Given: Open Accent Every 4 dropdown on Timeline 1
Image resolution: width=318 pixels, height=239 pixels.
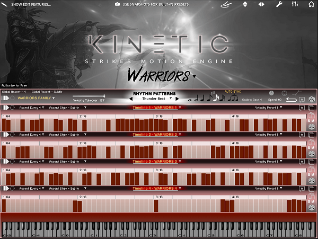Looking at the screenshot, I should [x=32, y=108].
